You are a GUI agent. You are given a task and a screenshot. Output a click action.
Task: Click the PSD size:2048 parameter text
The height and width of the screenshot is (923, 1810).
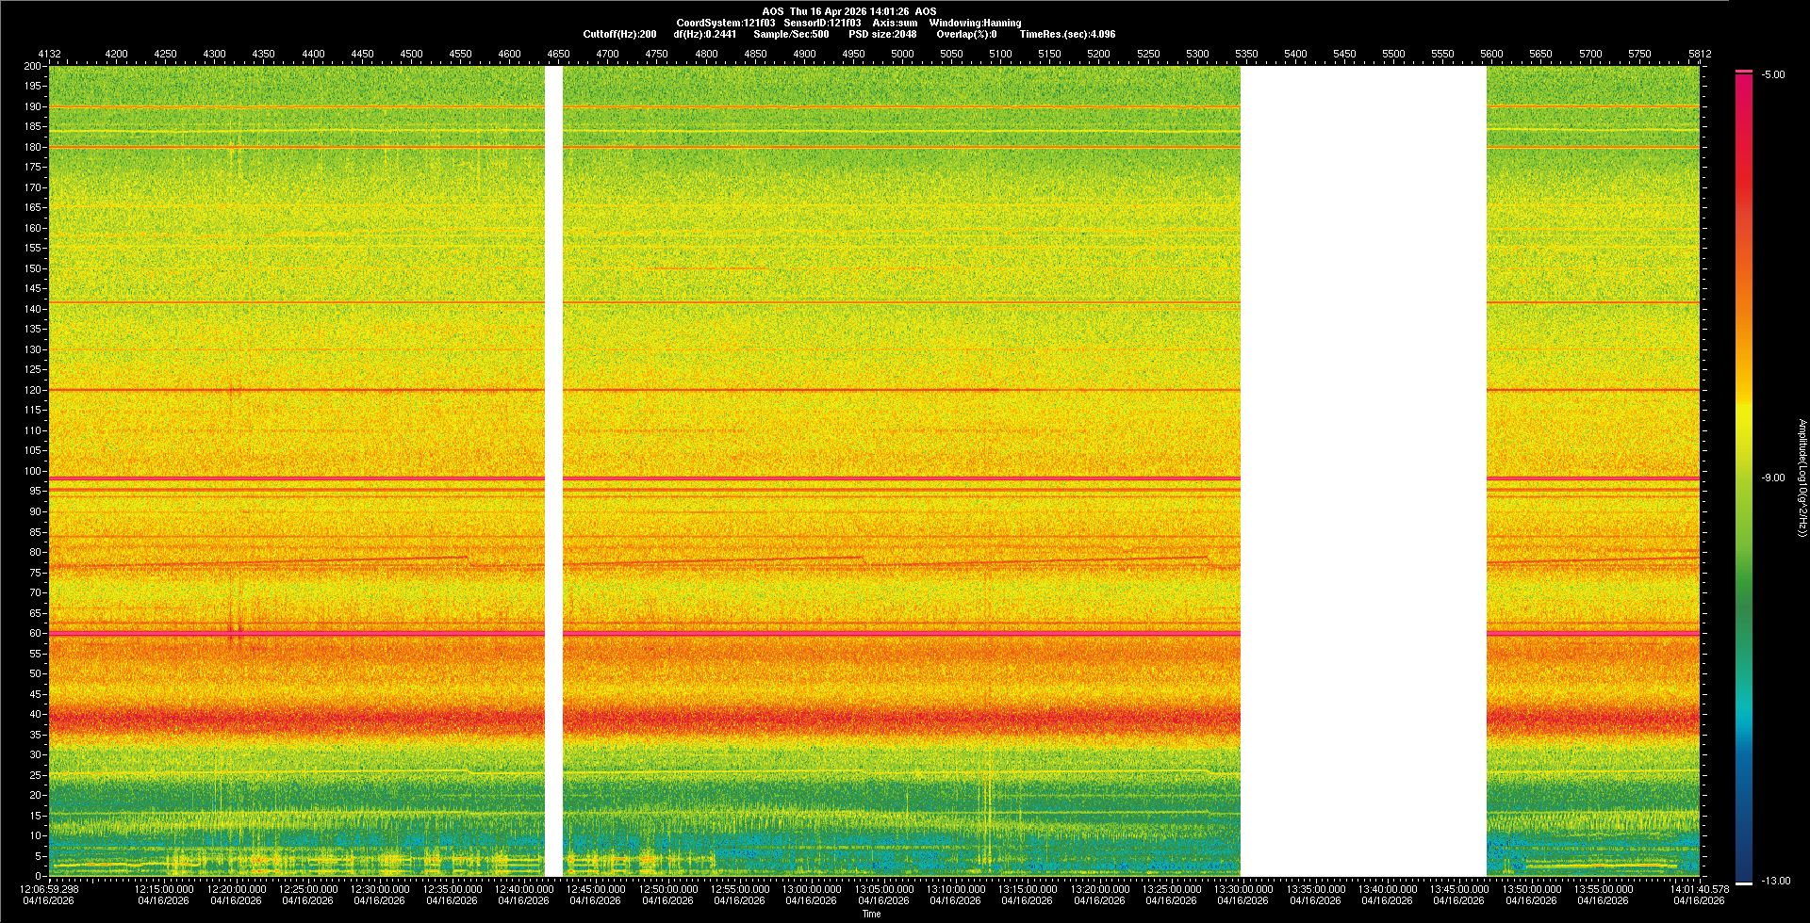coord(882,34)
